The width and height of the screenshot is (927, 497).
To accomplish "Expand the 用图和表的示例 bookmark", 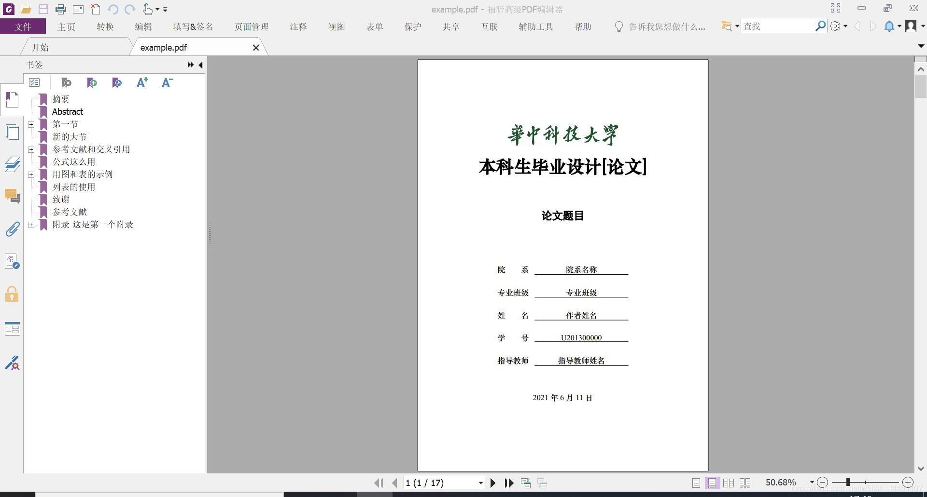I will point(31,175).
